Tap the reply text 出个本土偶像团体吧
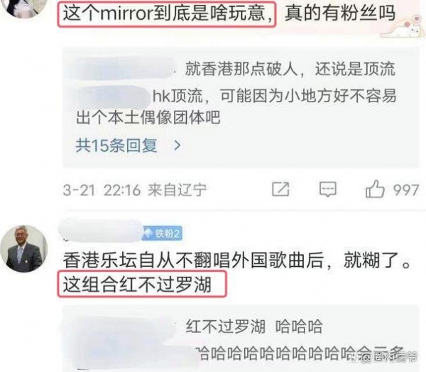Screen dimensions: 426x372 click(148, 117)
